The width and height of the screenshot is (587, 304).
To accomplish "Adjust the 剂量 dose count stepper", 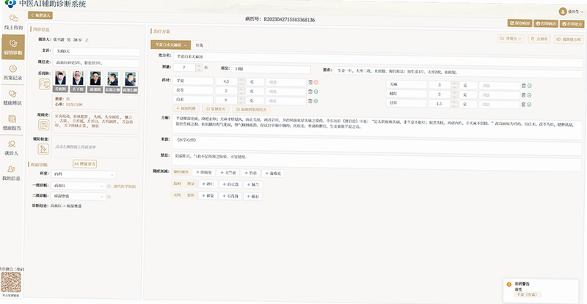I will point(199,67).
